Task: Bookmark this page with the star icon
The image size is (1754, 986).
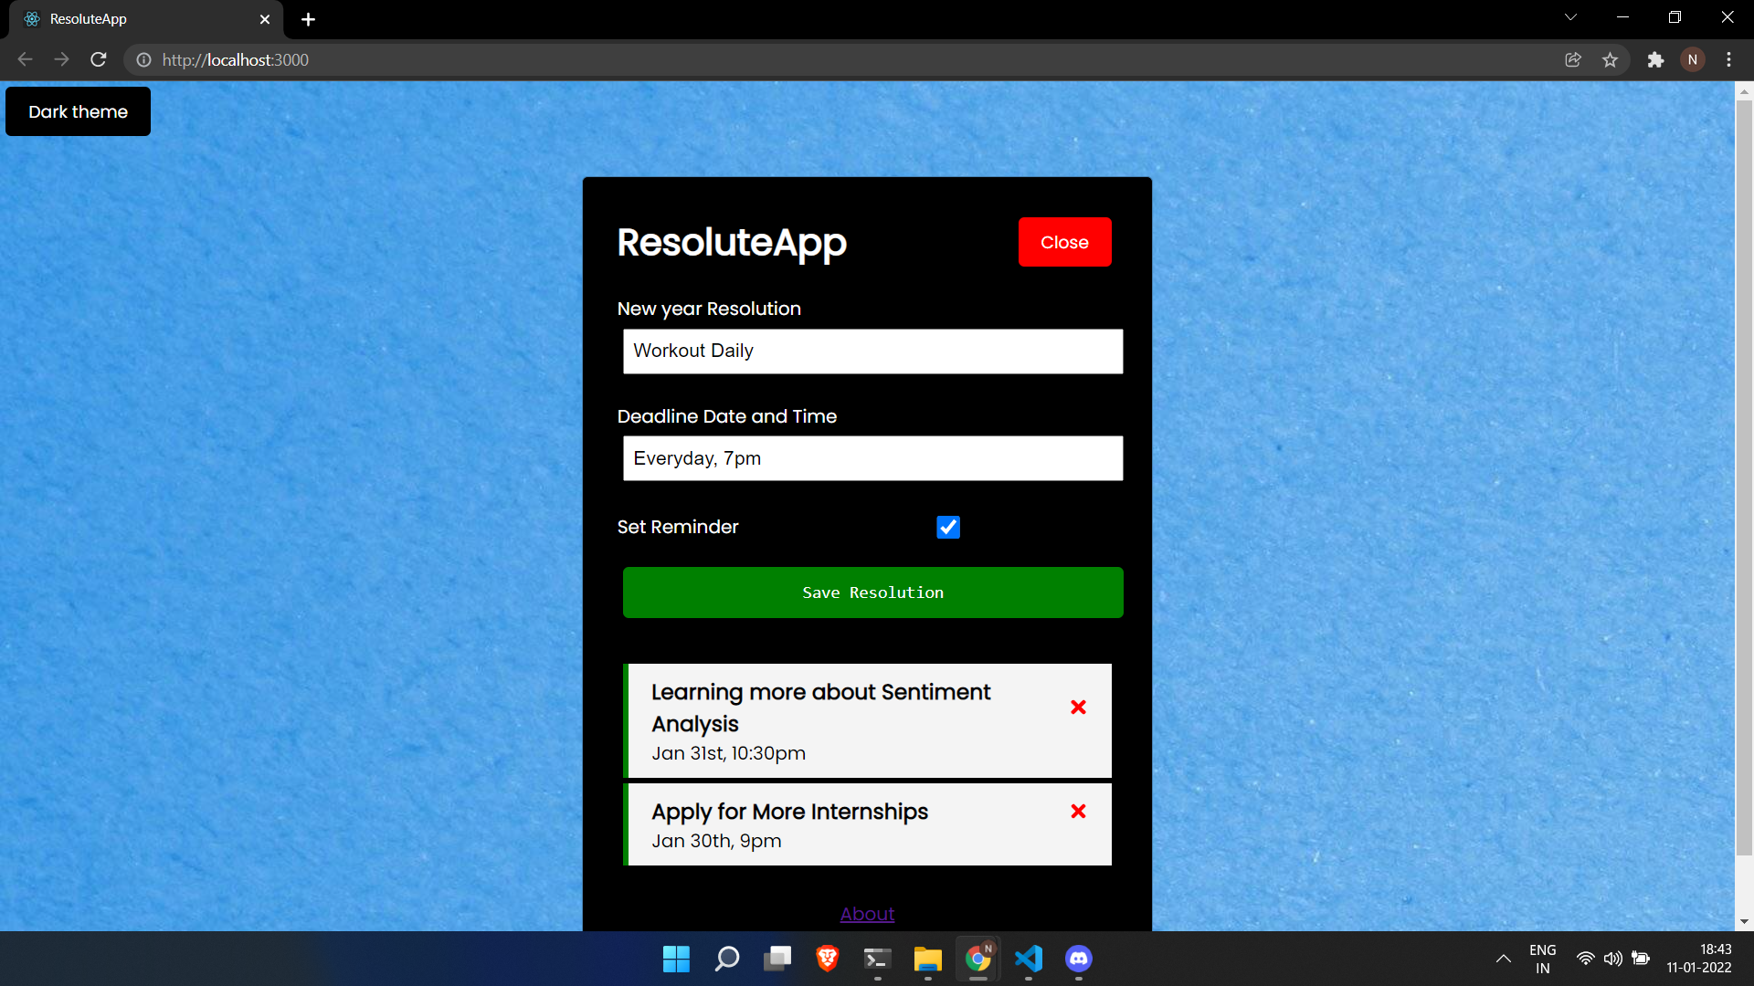Action: 1610,60
